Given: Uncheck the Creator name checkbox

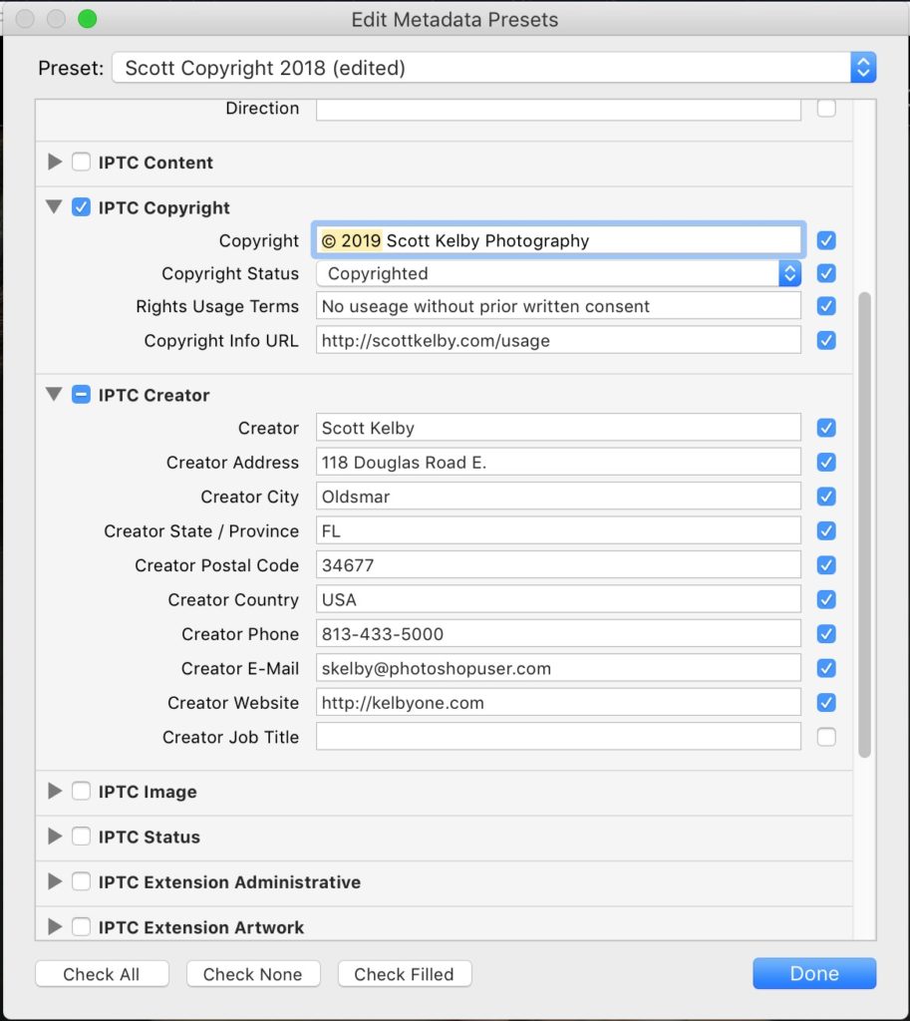Looking at the screenshot, I should [x=826, y=428].
